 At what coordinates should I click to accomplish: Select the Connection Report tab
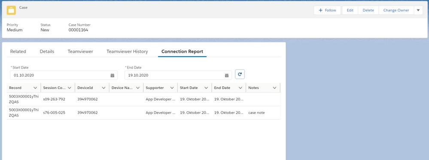[x=182, y=51]
